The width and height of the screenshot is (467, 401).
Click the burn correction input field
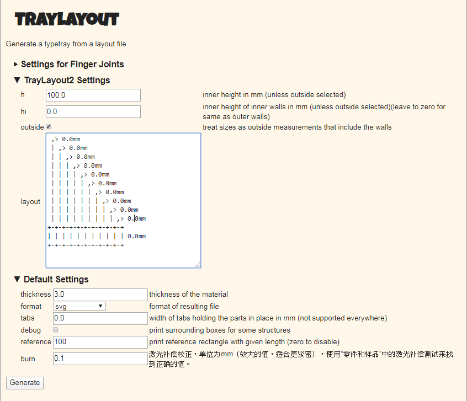click(x=100, y=359)
